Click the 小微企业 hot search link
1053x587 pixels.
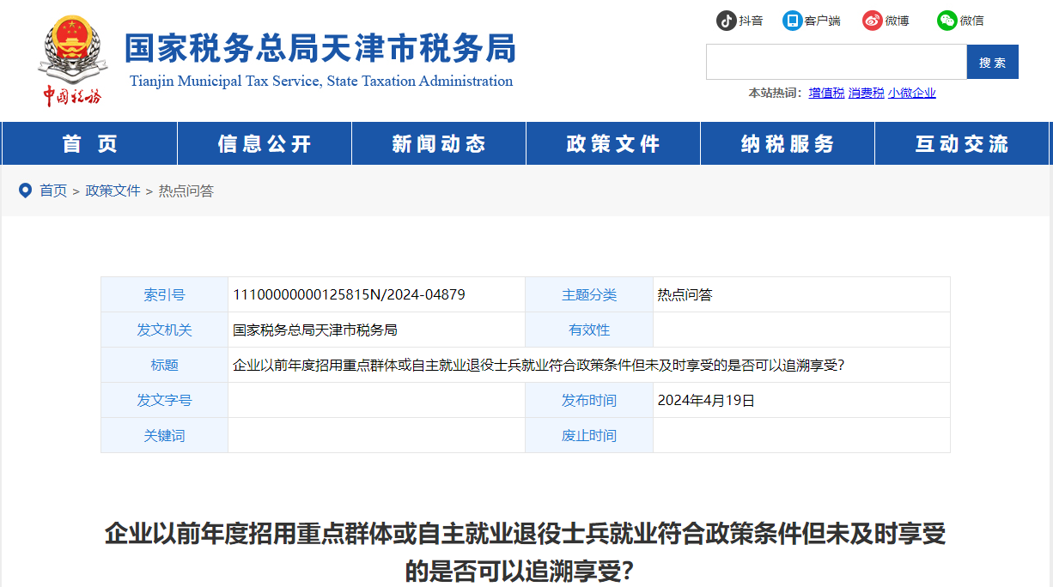(x=912, y=92)
